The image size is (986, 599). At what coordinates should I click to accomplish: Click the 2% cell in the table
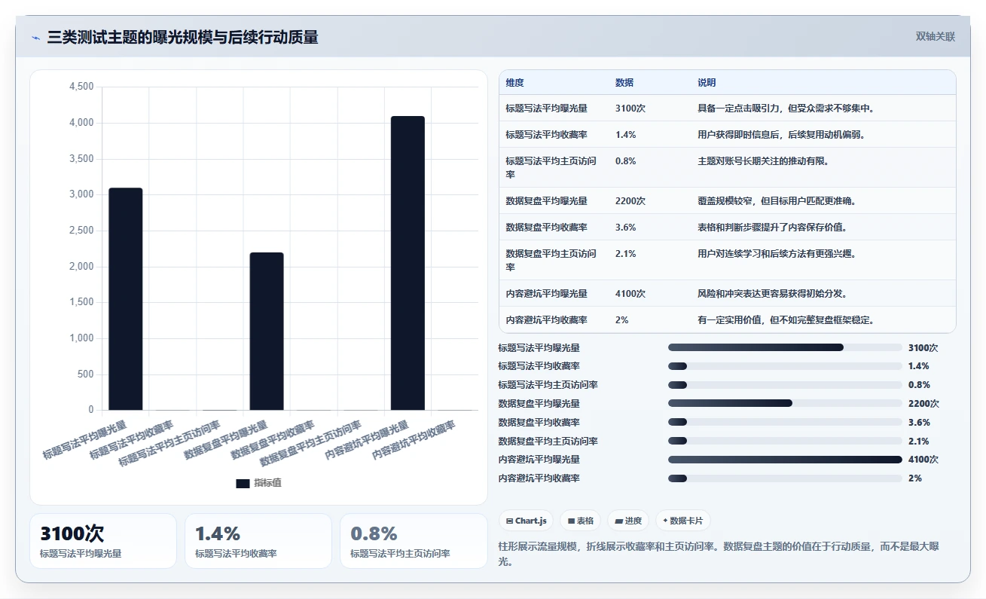point(621,320)
